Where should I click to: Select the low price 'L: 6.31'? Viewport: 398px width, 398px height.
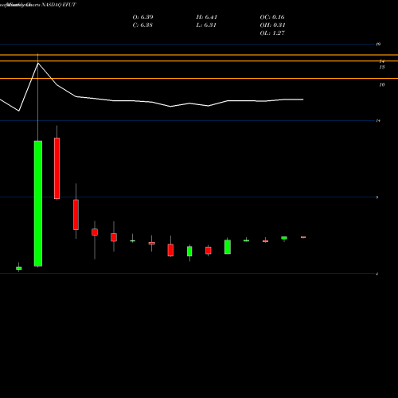pyautogui.click(x=206, y=25)
